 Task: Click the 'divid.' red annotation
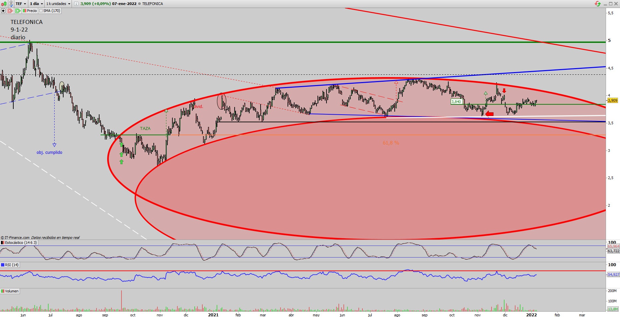(198, 107)
